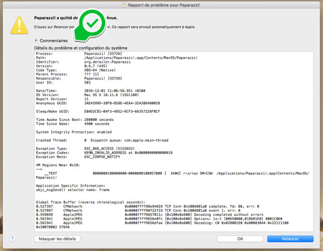Viewport: 323px width, 251px height.
Task: Open help with the question mark icon
Action: (13, 238)
